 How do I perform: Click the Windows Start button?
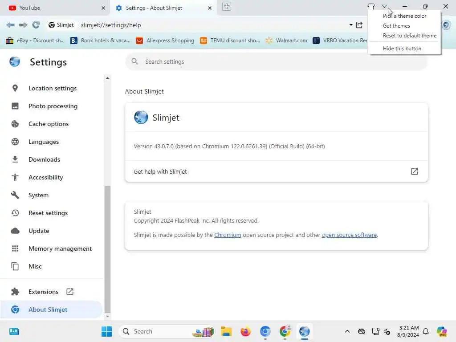107,331
